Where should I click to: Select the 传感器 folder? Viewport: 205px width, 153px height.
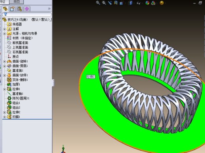[x=17, y=24]
